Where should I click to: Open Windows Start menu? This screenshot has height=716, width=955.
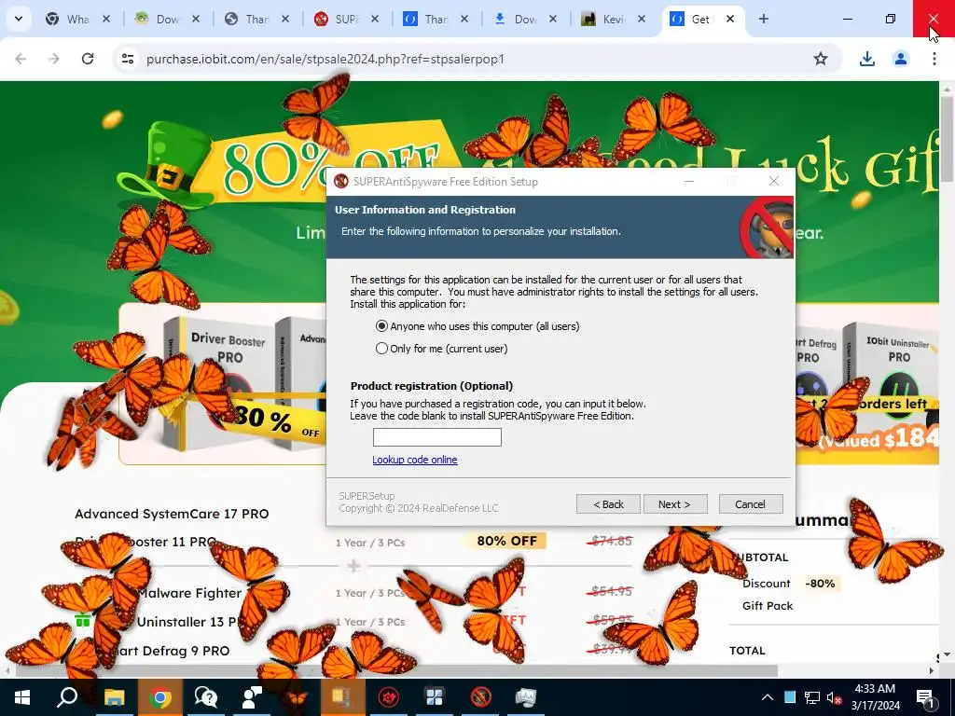(22, 697)
